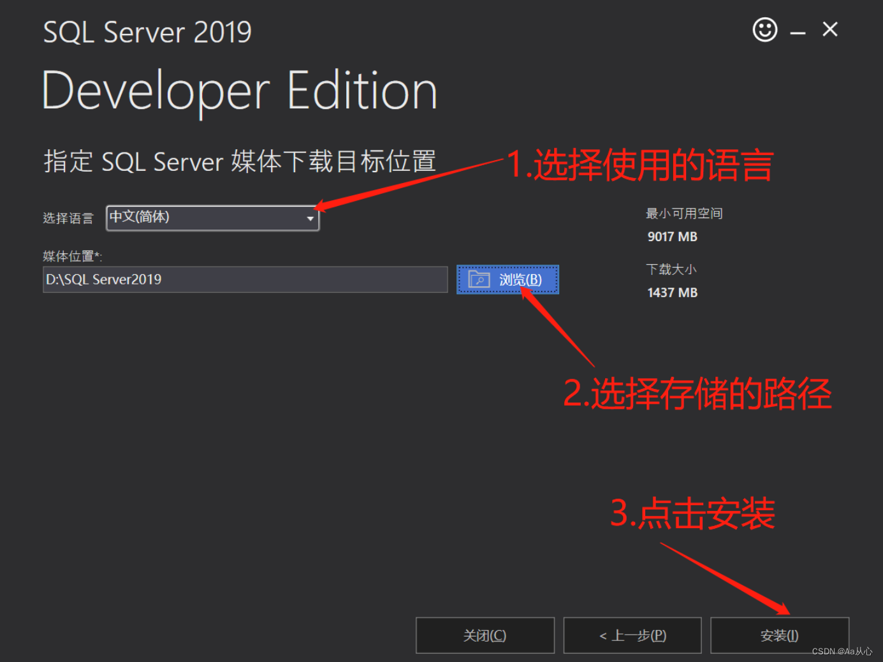Click the 最小可用空间 label
This screenshot has height=662, width=883.
684,214
